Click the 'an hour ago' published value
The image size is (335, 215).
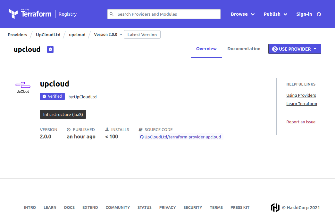coord(81,136)
